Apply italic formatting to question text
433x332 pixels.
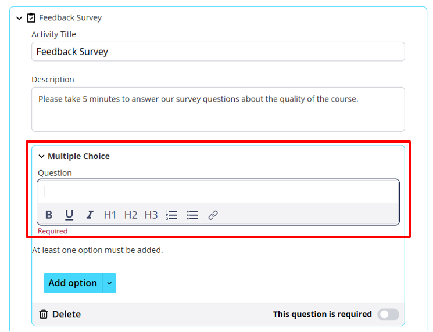90,215
